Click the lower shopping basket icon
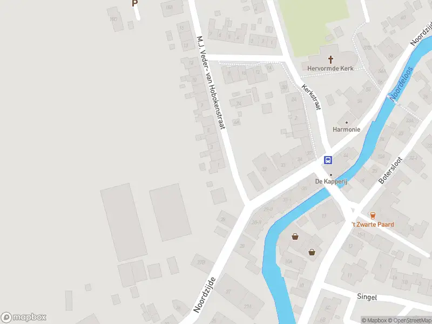432x324 pixels. coord(312,252)
